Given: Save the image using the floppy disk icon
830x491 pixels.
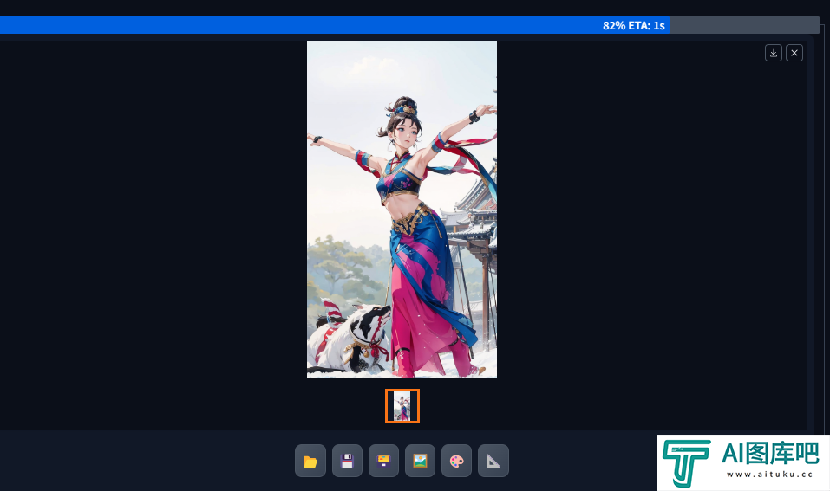Looking at the screenshot, I should pyautogui.click(x=347, y=462).
